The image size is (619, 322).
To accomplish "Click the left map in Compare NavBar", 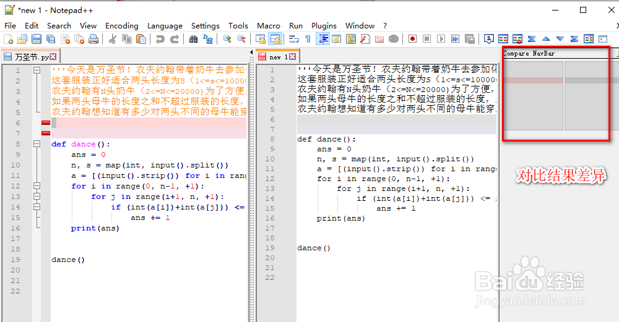I will (x=534, y=96).
